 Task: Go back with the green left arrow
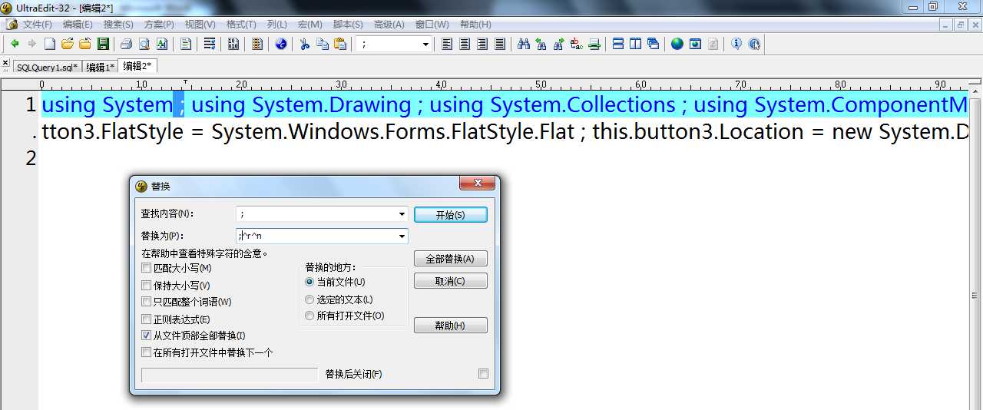coord(14,44)
